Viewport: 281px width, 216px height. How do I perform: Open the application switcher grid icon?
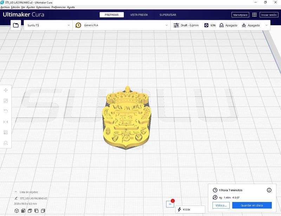[254, 15]
